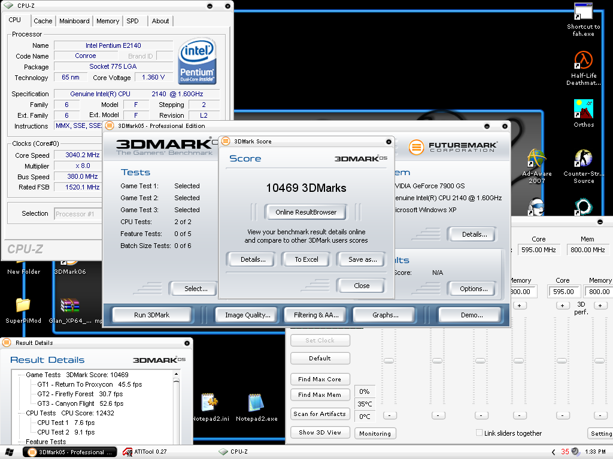Click the Graphs... button
Viewport: 613px width, 459px height.
point(386,315)
